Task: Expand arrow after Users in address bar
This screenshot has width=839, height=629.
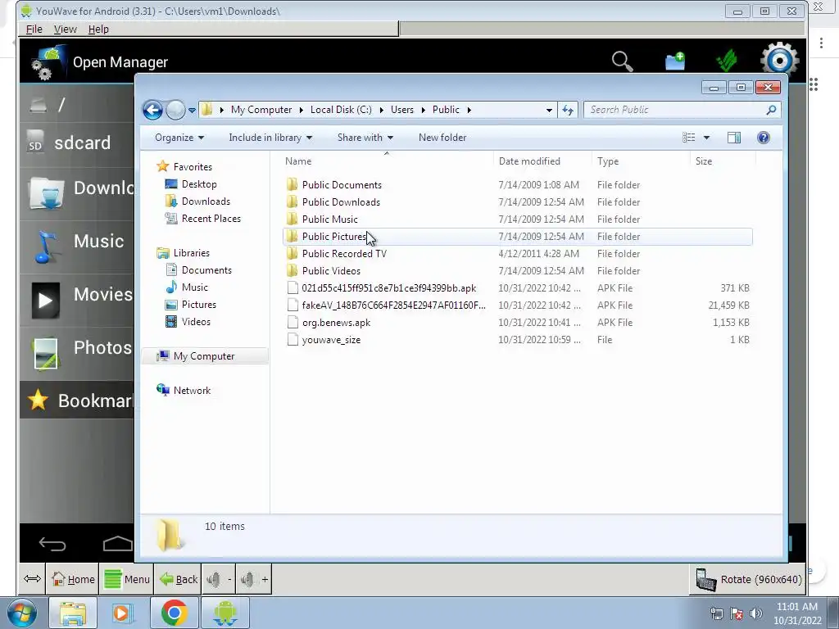Action: pos(423,111)
